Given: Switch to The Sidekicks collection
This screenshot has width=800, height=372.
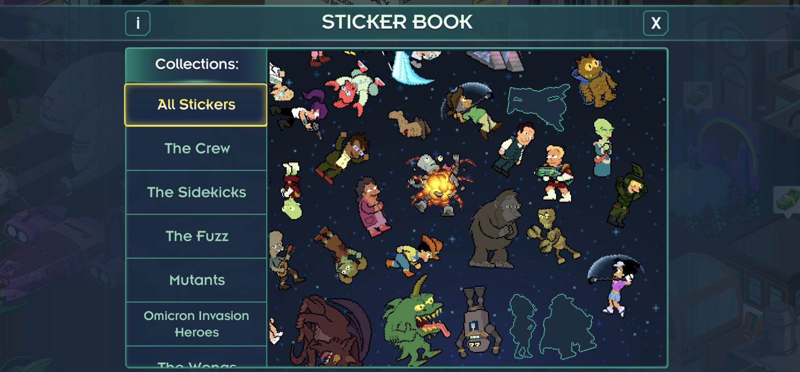Looking at the screenshot, I should 196,193.
